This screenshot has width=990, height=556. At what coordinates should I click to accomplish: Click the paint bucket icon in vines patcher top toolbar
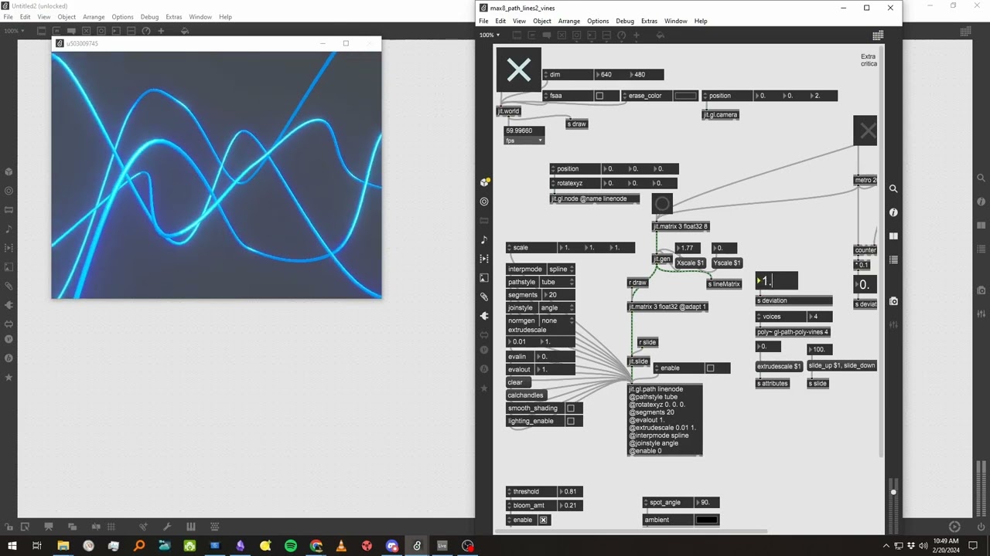pyautogui.click(x=660, y=36)
